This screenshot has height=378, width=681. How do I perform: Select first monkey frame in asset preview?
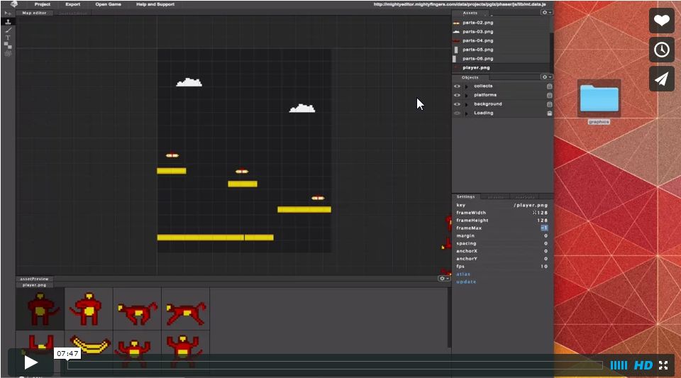point(40,309)
